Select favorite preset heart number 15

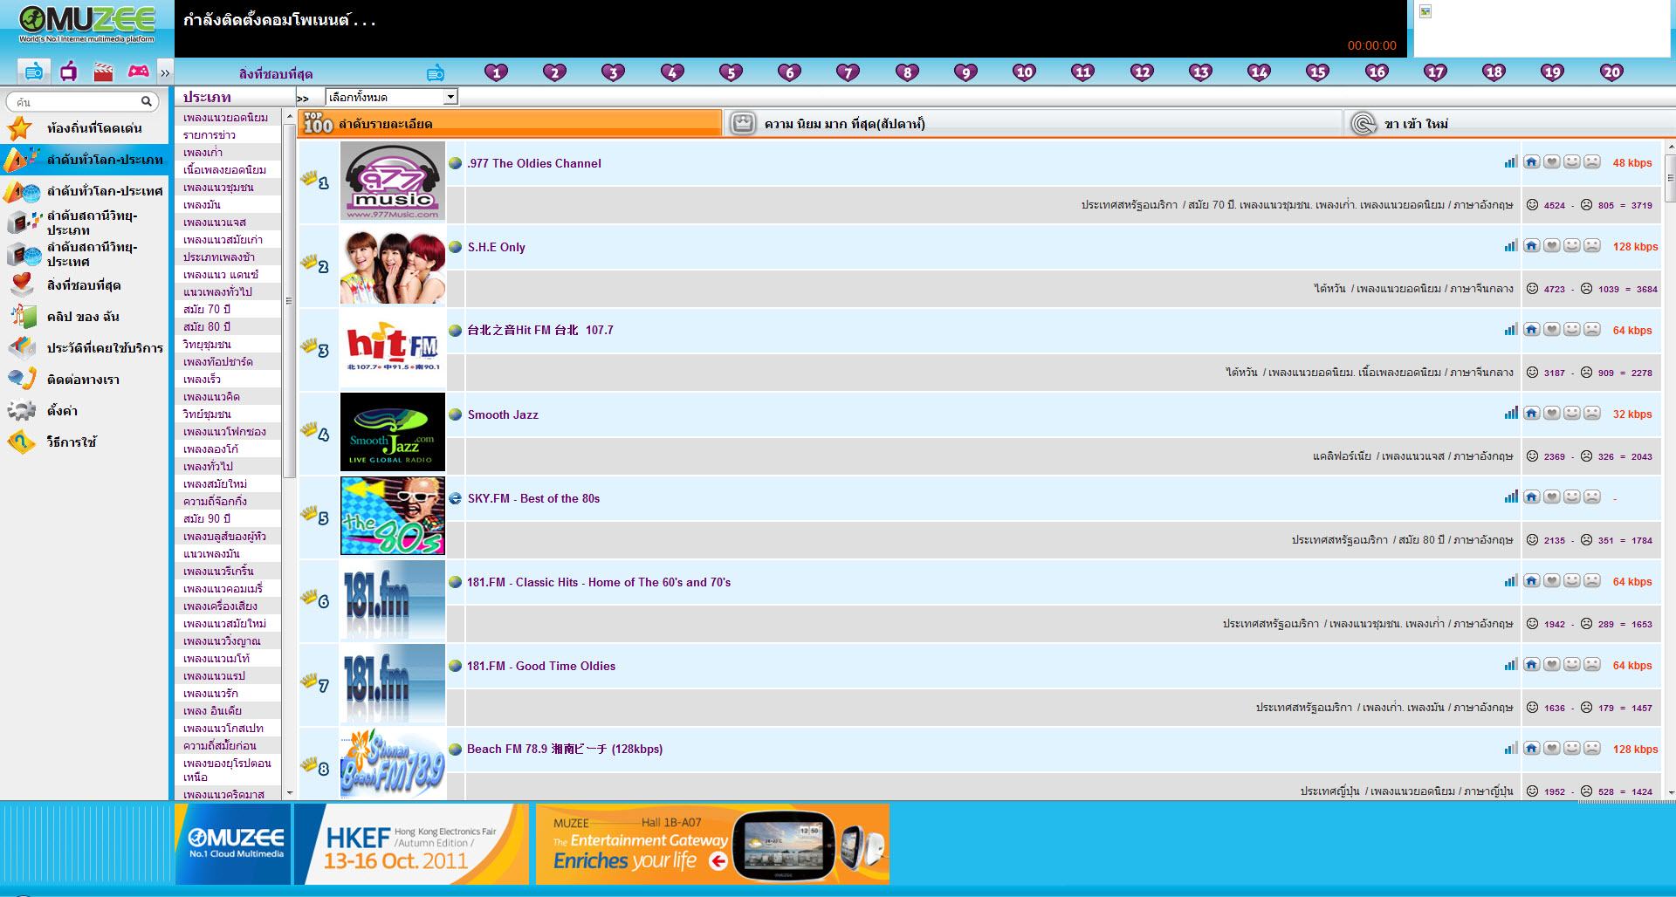pyautogui.click(x=1317, y=72)
